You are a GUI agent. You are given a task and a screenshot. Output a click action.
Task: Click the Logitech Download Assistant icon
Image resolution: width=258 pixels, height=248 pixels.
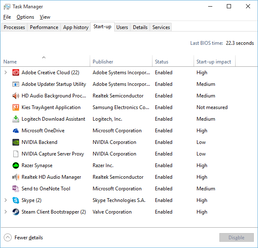(16, 119)
